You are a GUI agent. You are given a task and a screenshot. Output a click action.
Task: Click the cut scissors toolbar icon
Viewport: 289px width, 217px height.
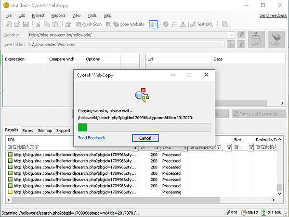[38, 24]
